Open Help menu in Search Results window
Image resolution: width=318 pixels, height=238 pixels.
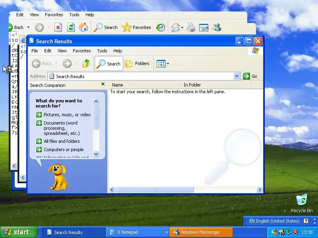117,51
